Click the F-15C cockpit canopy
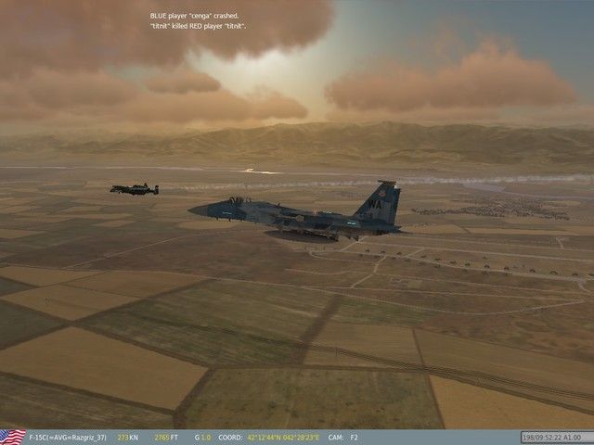Viewport: 594px width, 445px height. tap(239, 200)
